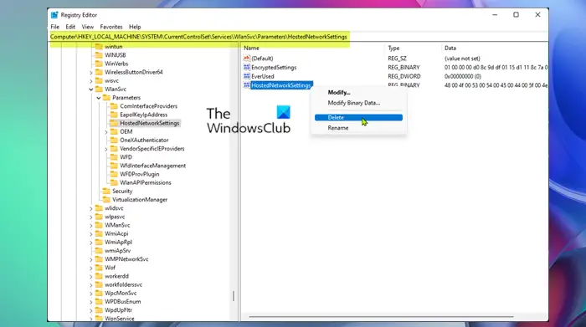Click the EncryptedSettings binary value icon
The height and width of the screenshot is (327, 586).
(x=247, y=67)
